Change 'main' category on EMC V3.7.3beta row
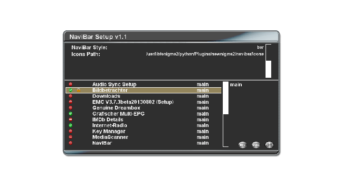The image size is (342, 192). click(x=203, y=102)
